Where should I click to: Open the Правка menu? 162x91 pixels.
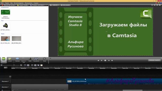pos(7,3)
